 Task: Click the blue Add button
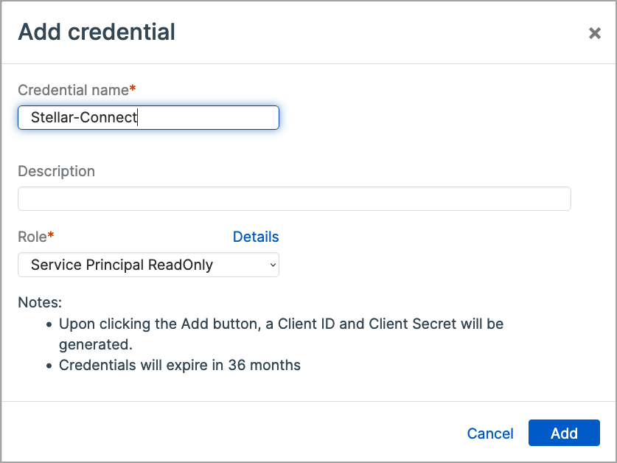click(x=564, y=434)
